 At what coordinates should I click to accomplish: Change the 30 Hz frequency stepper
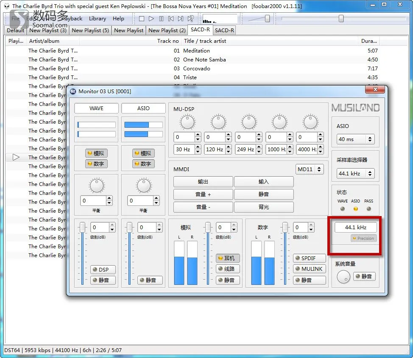[x=198, y=149]
